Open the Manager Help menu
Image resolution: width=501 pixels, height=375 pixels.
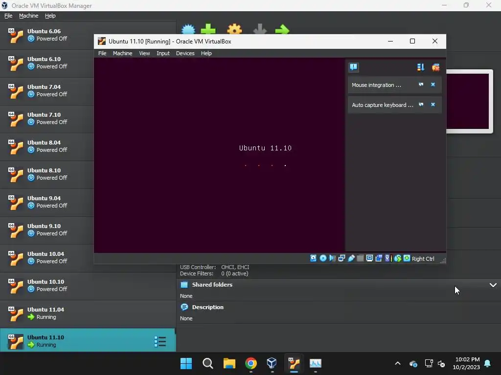(x=50, y=16)
